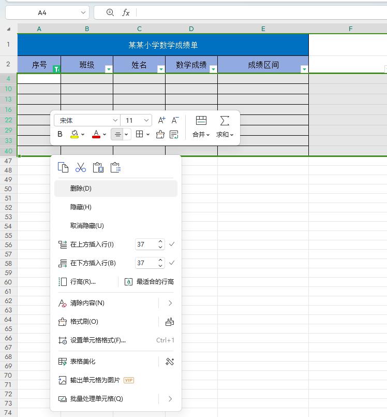Choose 最适合的行高 option

[x=149, y=282]
